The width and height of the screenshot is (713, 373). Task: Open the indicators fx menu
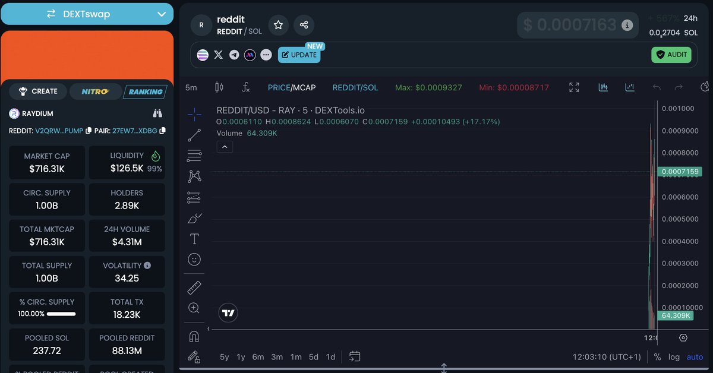pos(246,87)
